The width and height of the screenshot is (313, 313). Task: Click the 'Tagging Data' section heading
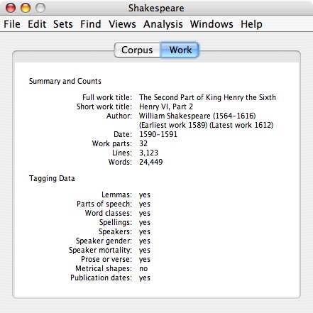[52, 178]
